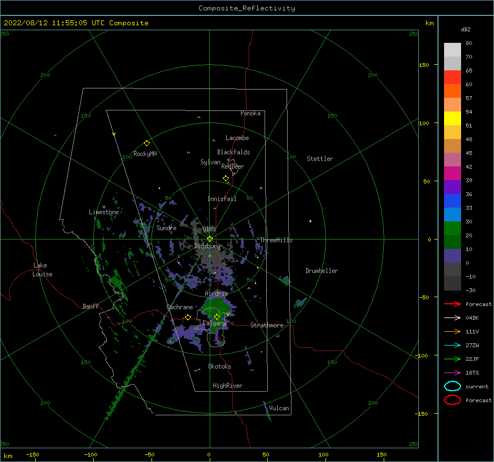
Task: Click the Blackfalds label
Action: 233,152
